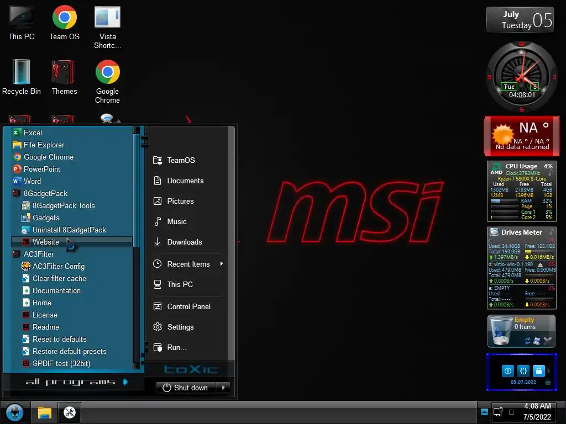
Task: Click the Alienware start button
Action: click(15, 412)
